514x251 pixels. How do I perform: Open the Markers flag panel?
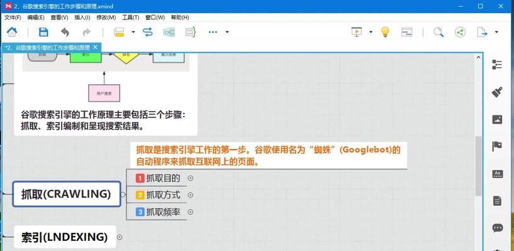[497, 146]
